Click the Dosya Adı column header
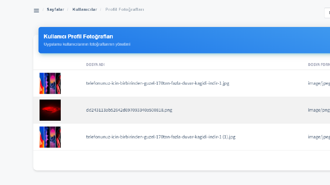 (95, 64)
